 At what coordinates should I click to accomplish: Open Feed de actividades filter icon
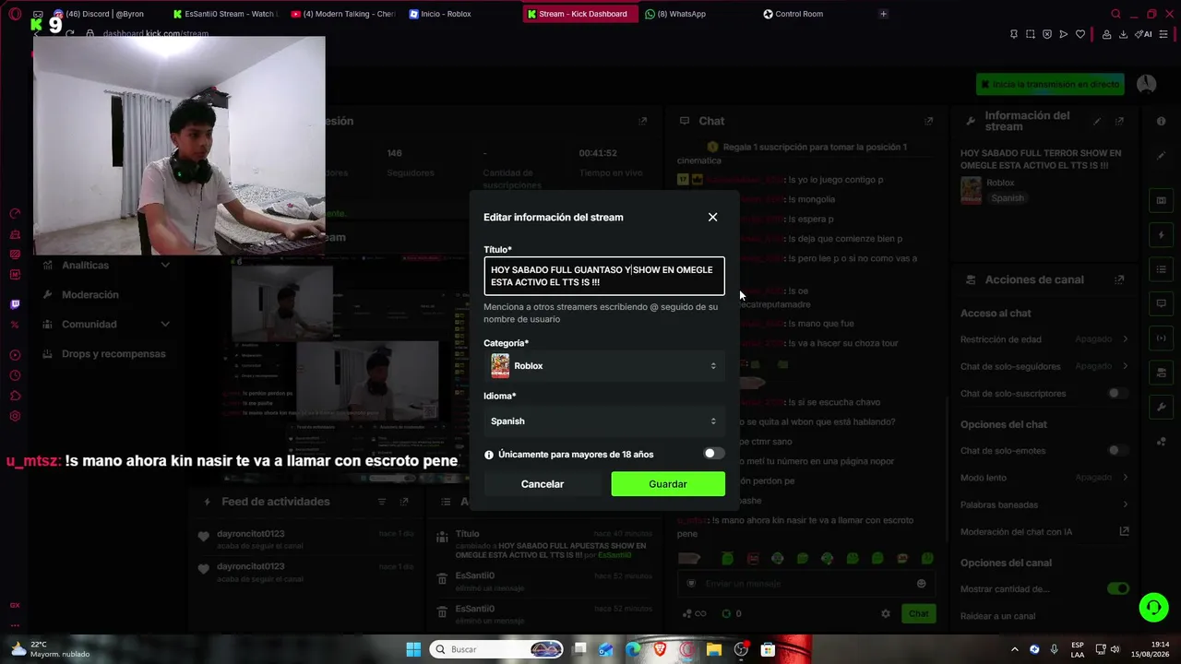pyautogui.click(x=382, y=502)
